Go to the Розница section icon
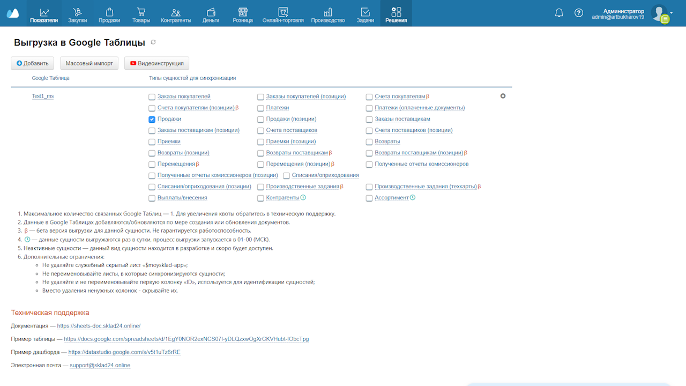 (243, 12)
